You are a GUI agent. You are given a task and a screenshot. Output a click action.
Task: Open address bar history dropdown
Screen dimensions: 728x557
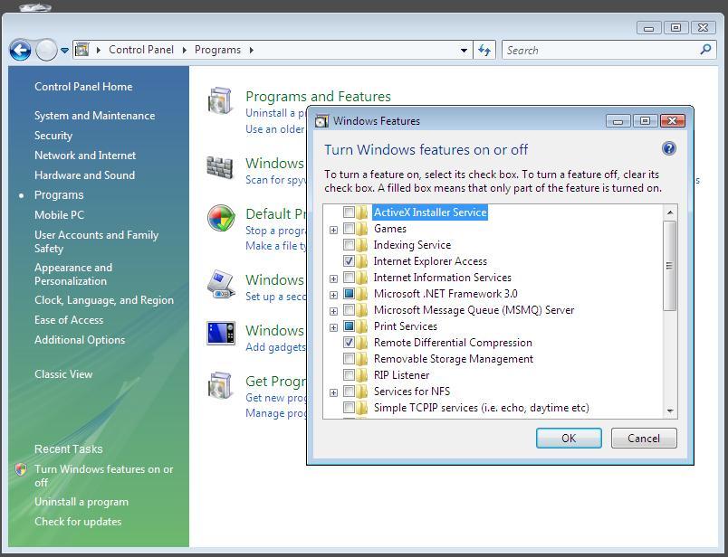[x=464, y=50]
